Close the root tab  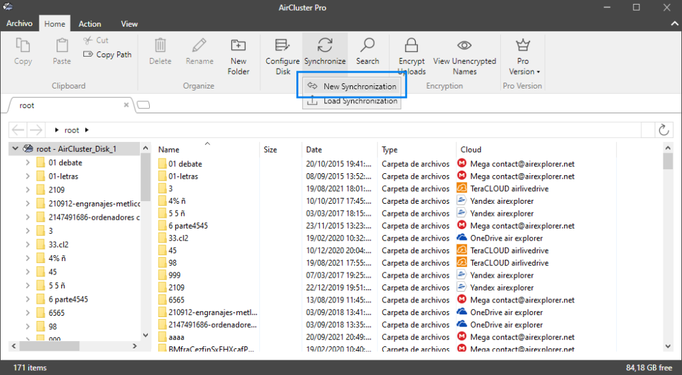click(x=126, y=105)
